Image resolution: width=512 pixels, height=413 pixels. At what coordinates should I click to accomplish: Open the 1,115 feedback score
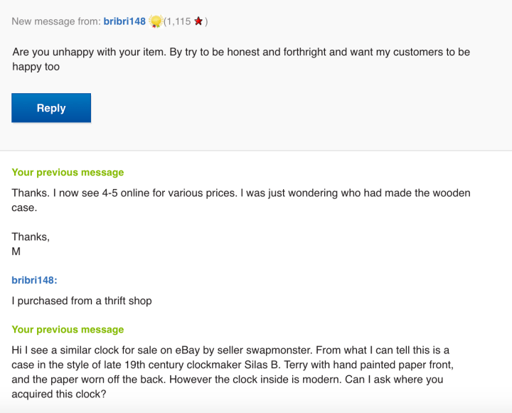click(x=178, y=21)
